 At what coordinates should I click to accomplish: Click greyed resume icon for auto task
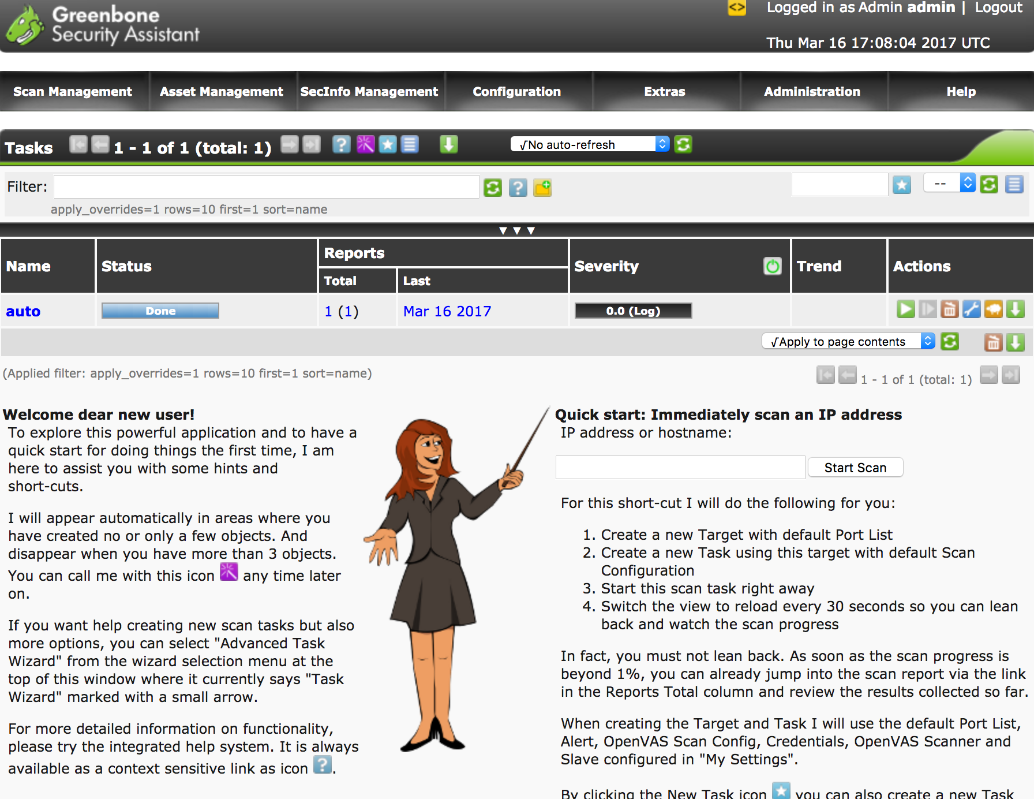pyautogui.click(x=928, y=309)
